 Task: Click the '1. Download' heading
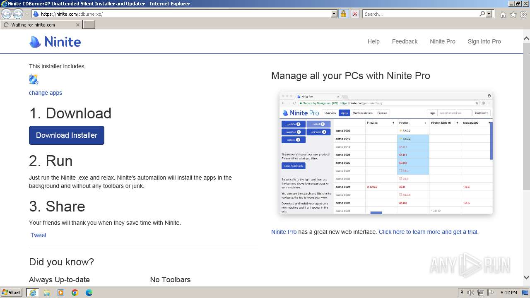click(x=70, y=113)
